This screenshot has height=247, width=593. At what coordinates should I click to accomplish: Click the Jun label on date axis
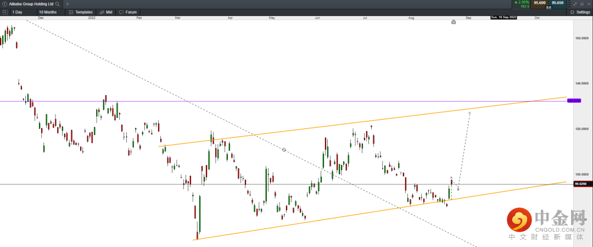pos(318,18)
